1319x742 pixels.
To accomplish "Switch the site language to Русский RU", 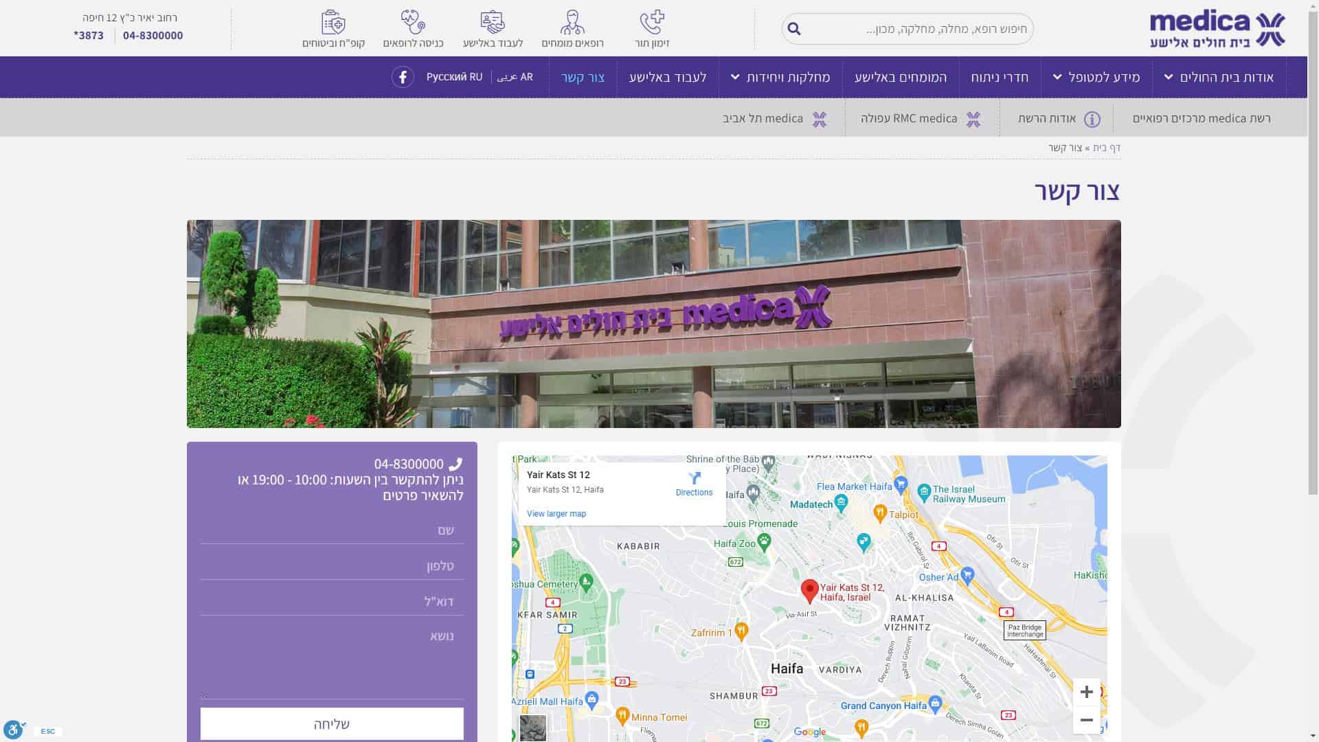I will coord(454,77).
